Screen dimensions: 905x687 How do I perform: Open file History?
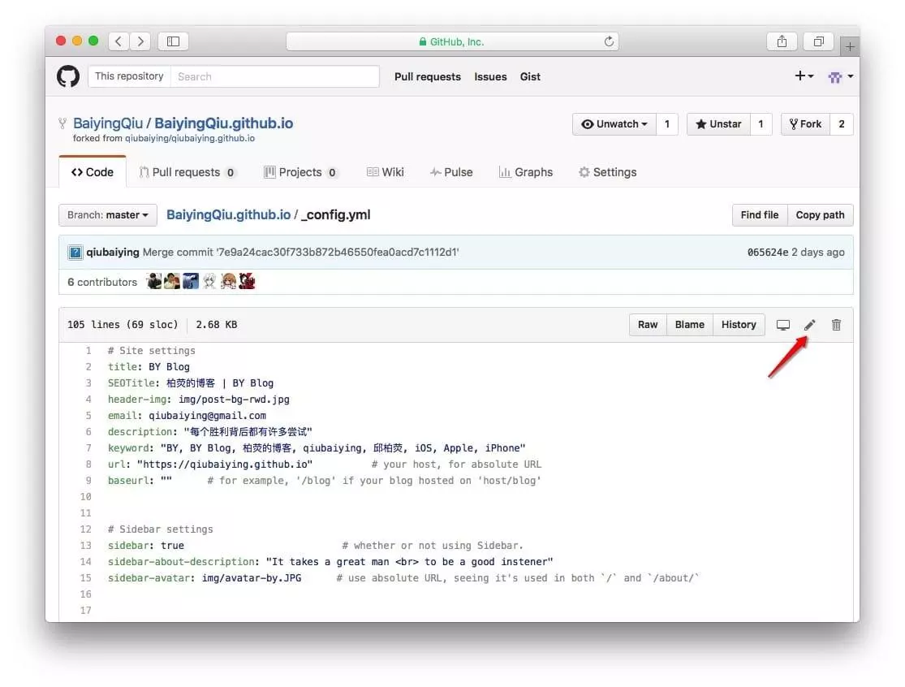[x=739, y=325]
